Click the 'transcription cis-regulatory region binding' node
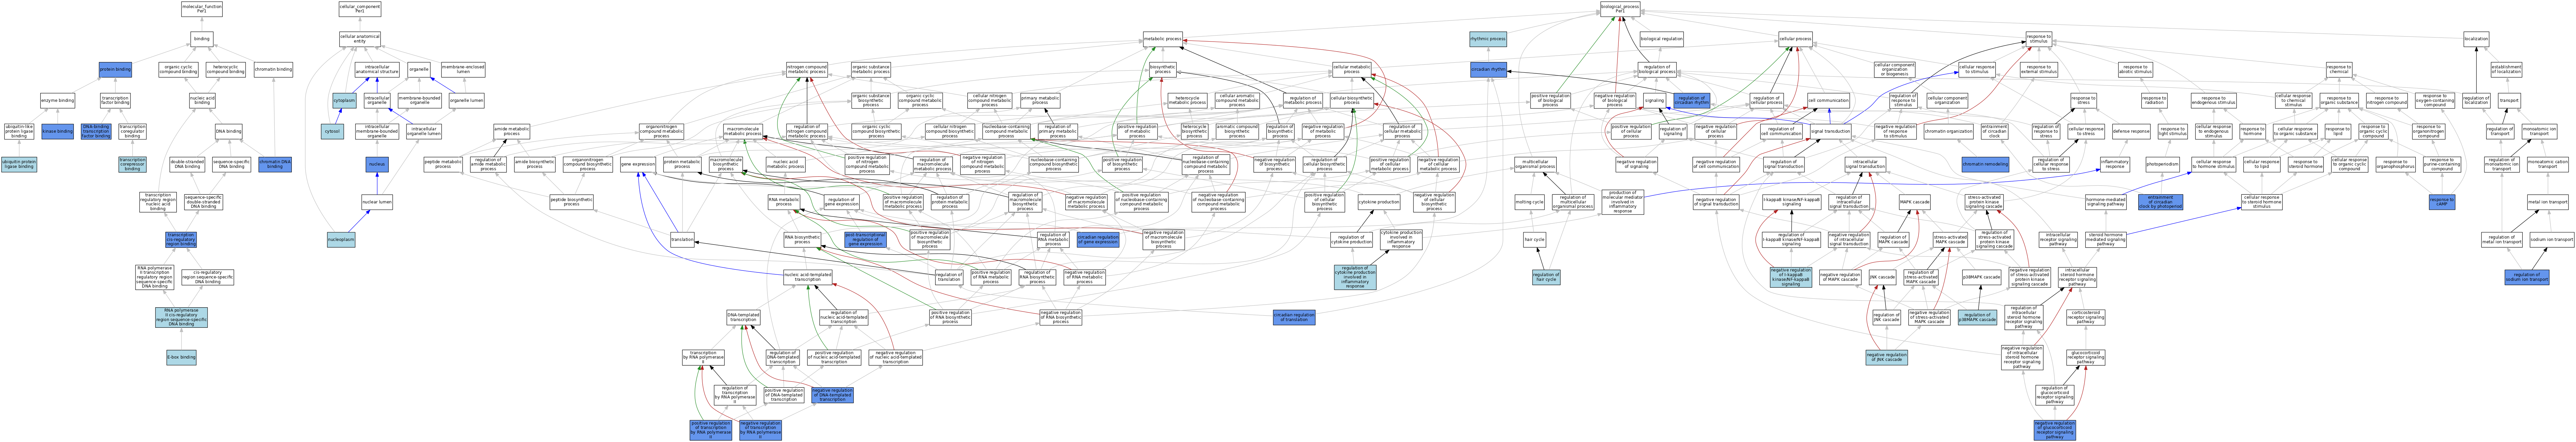Screen dimensions: 2576x442 coord(181,240)
